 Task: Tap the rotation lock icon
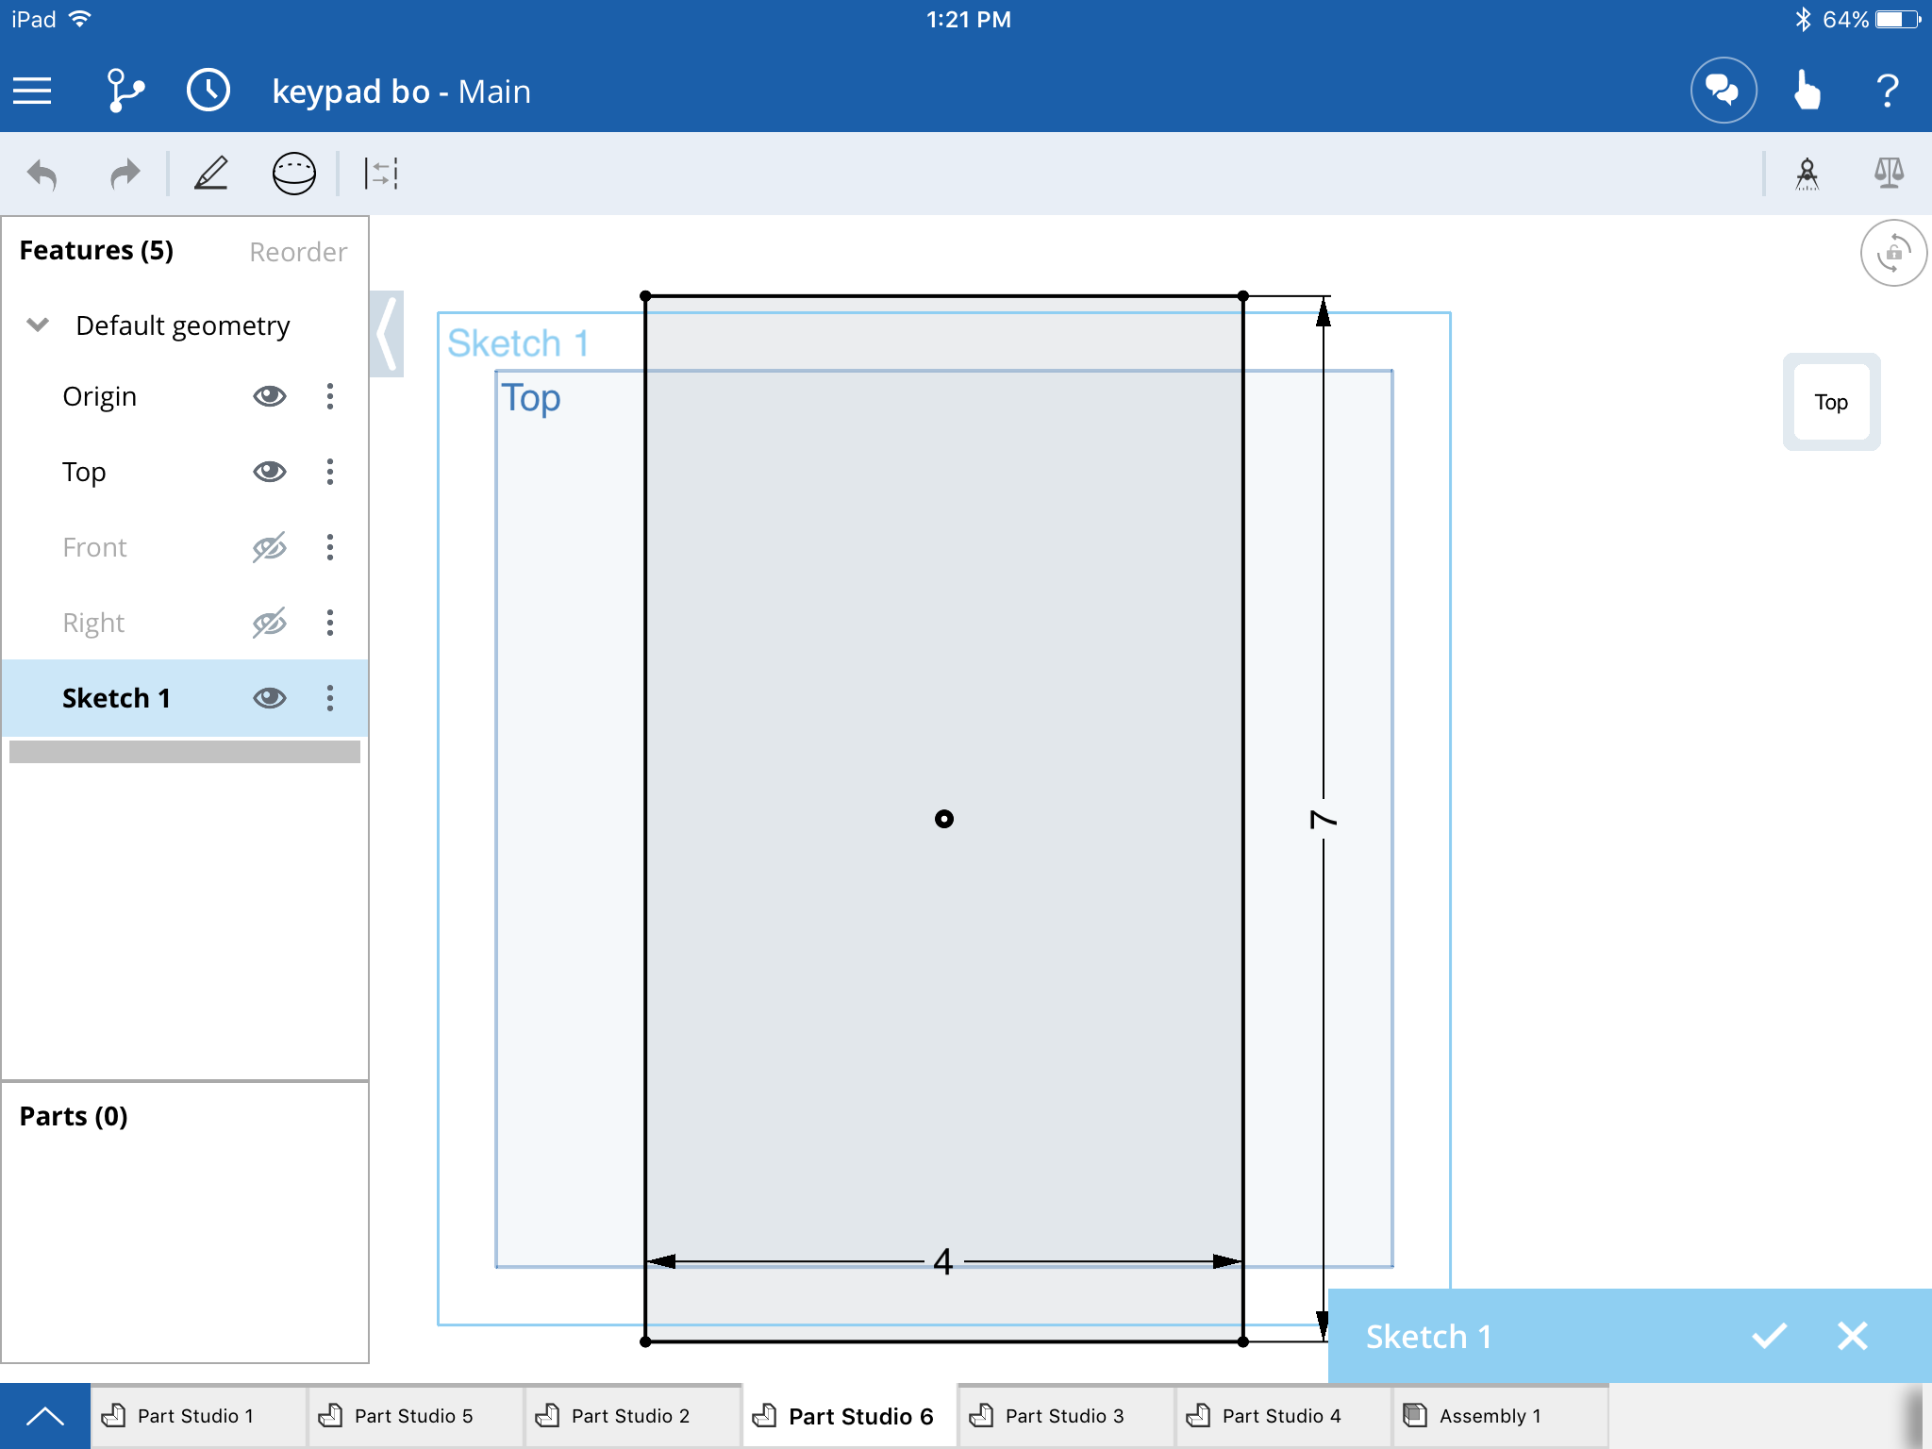[1893, 253]
